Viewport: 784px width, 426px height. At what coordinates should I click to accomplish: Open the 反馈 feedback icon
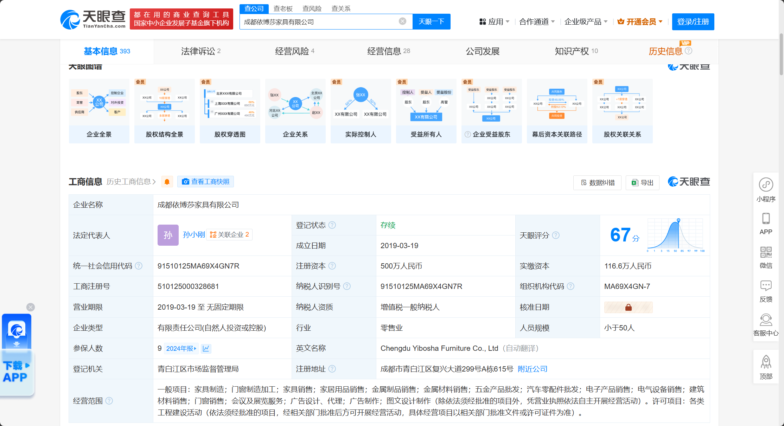click(x=766, y=285)
